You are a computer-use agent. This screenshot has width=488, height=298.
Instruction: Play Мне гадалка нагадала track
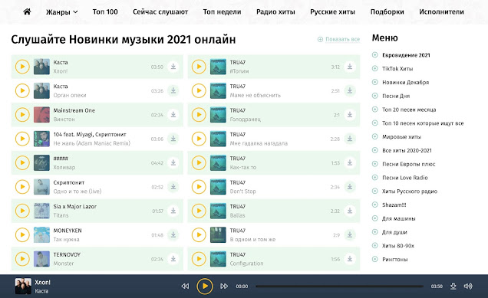[x=199, y=139]
